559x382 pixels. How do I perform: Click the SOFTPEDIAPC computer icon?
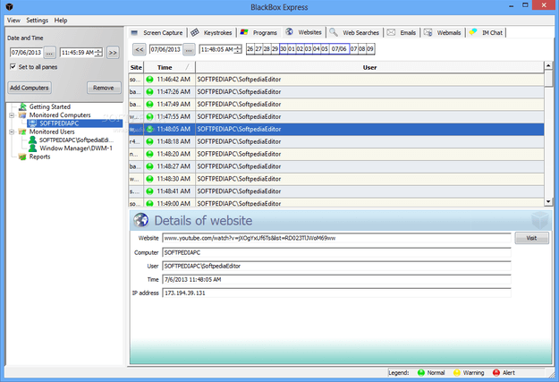(x=33, y=123)
